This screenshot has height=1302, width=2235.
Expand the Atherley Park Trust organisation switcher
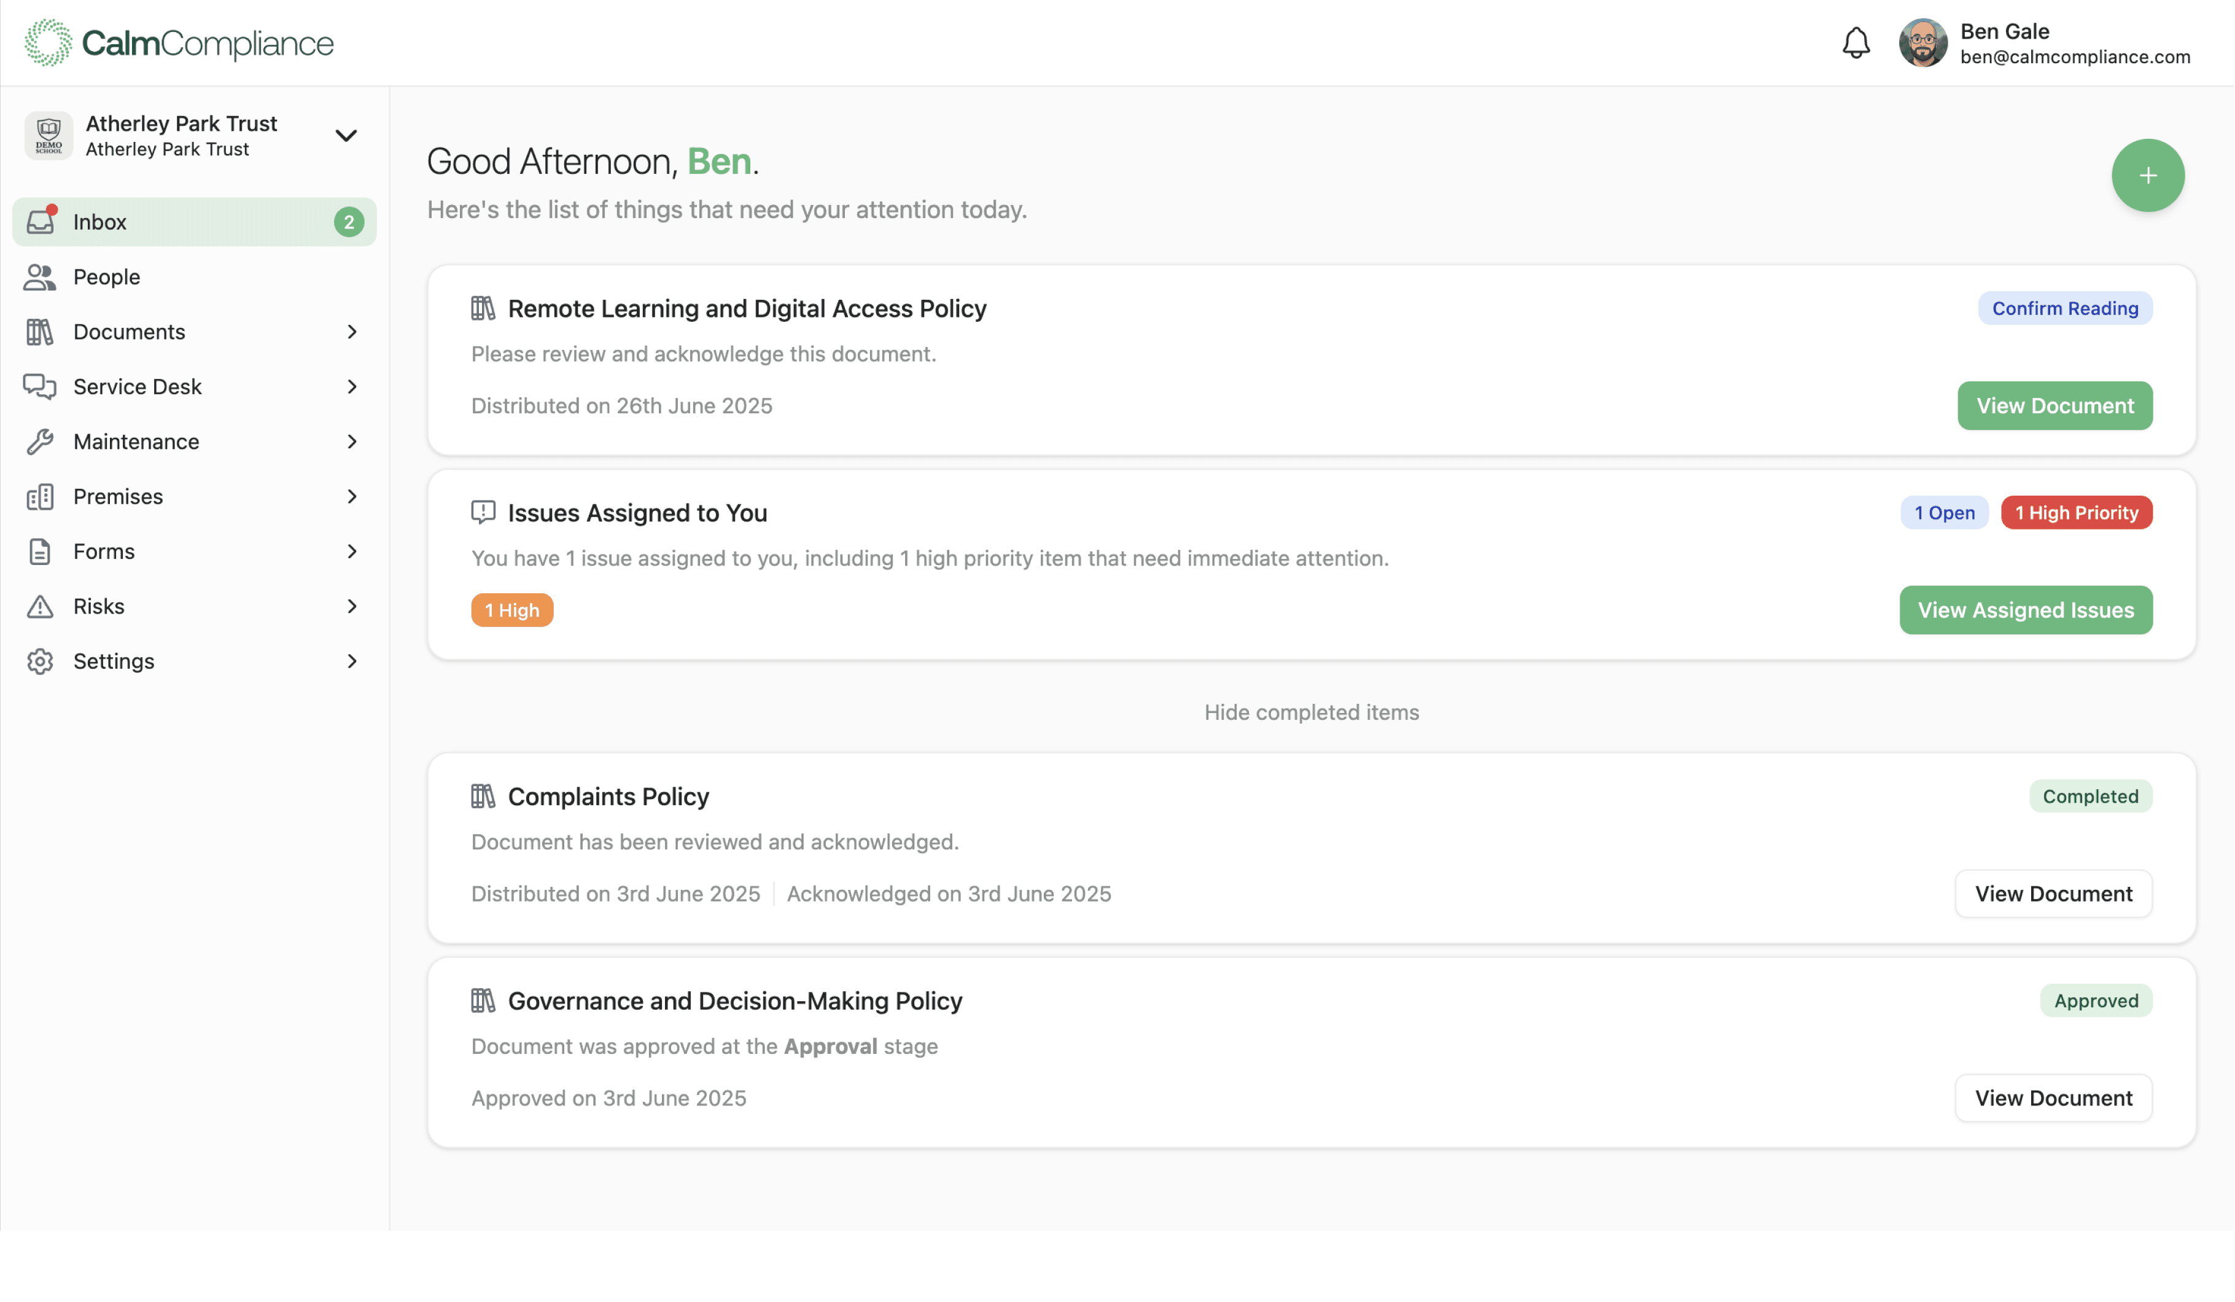pos(346,135)
